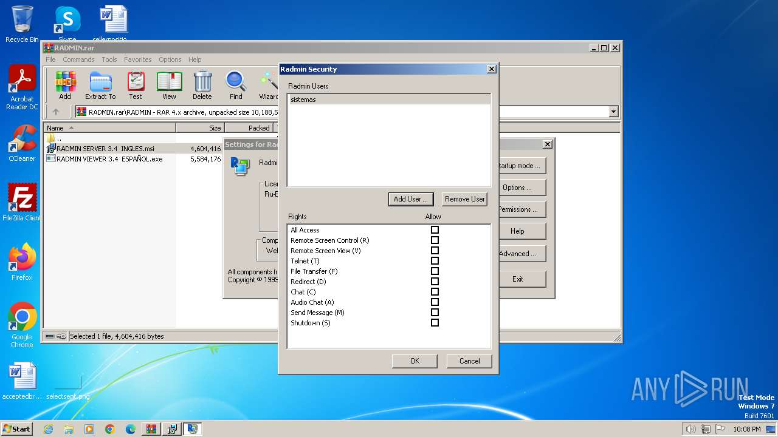This screenshot has width=778, height=437.
Task: Open the Favorites menu
Action: 138,59
